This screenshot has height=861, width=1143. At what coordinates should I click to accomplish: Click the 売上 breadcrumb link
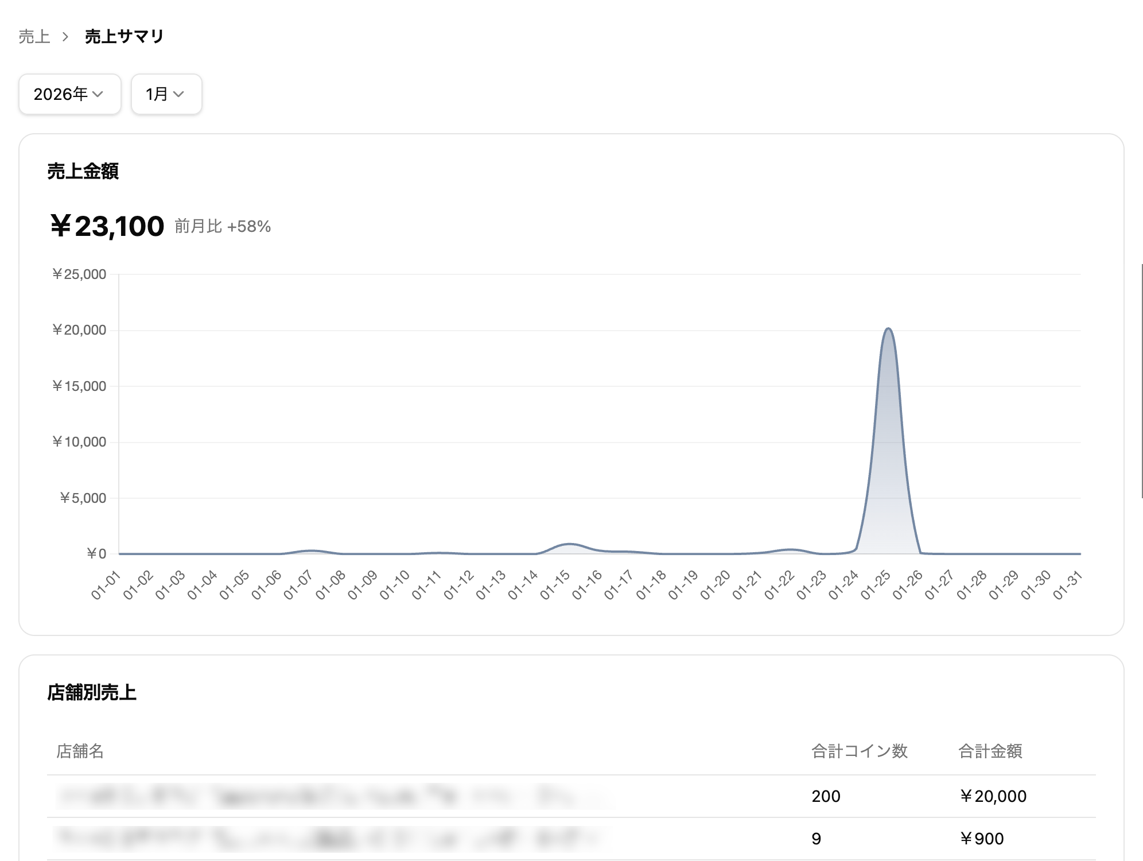tap(34, 37)
